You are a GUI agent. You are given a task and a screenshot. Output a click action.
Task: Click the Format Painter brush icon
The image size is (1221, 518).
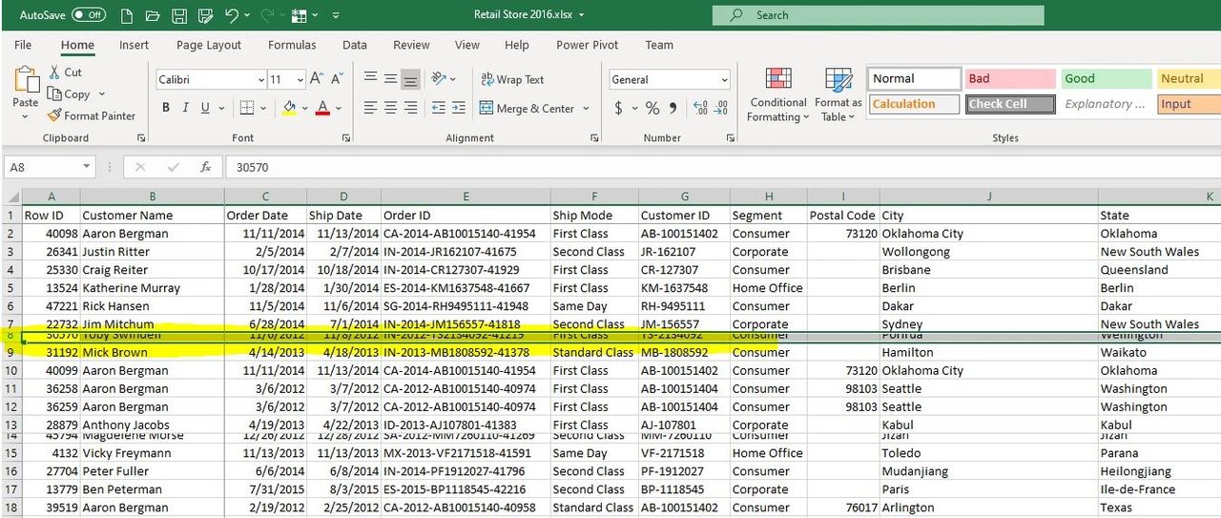[x=53, y=115]
